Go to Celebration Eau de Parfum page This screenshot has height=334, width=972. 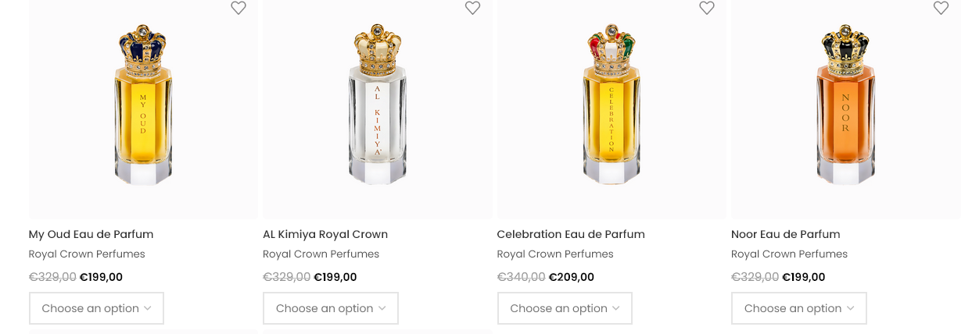point(571,234)
